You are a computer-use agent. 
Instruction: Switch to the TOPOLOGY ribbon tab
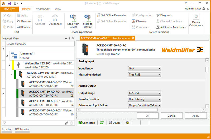pyautogui.click(x=43, y=9)
